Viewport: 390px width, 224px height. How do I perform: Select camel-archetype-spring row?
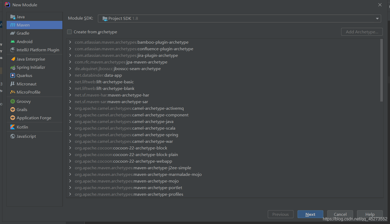click(223, 135)
